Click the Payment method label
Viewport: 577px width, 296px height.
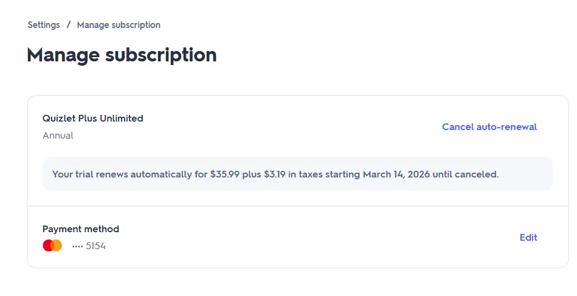[x=81, y=229]
